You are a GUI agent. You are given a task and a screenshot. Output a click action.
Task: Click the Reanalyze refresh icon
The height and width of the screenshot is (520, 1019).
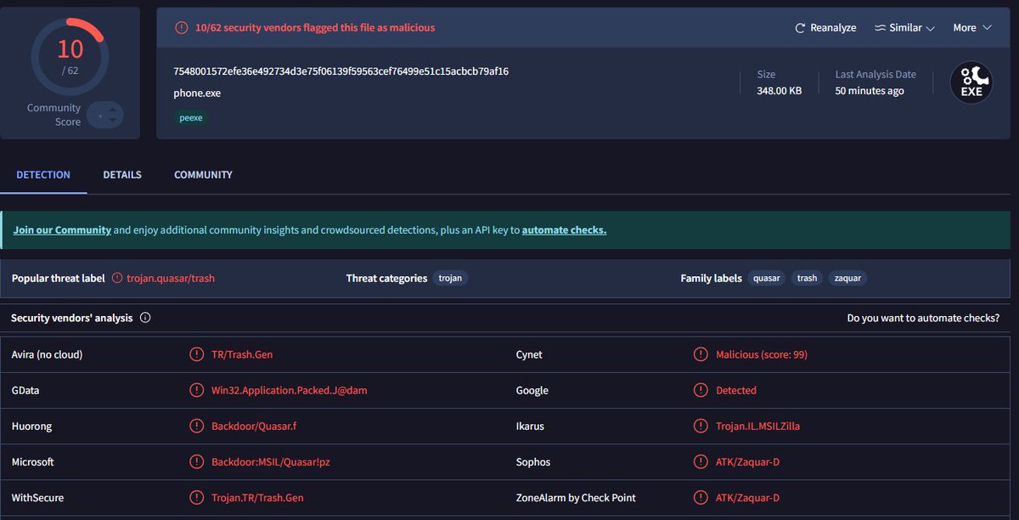click(x=800, y=28)
